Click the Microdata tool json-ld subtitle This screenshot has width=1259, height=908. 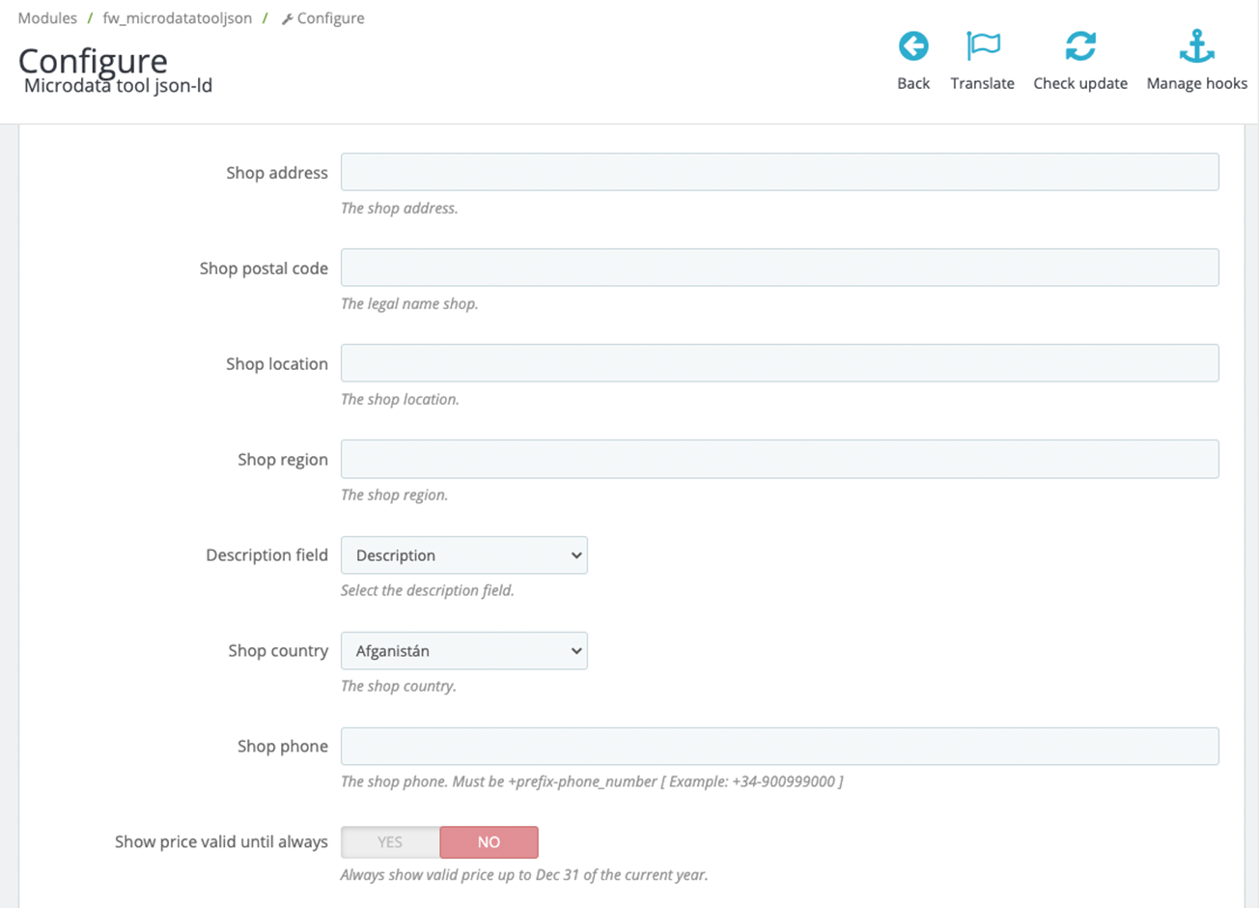[x=118, y=86]
